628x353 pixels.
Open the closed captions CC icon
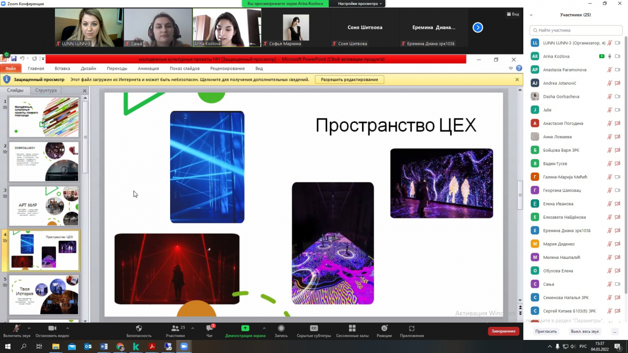tap(314, 328)
